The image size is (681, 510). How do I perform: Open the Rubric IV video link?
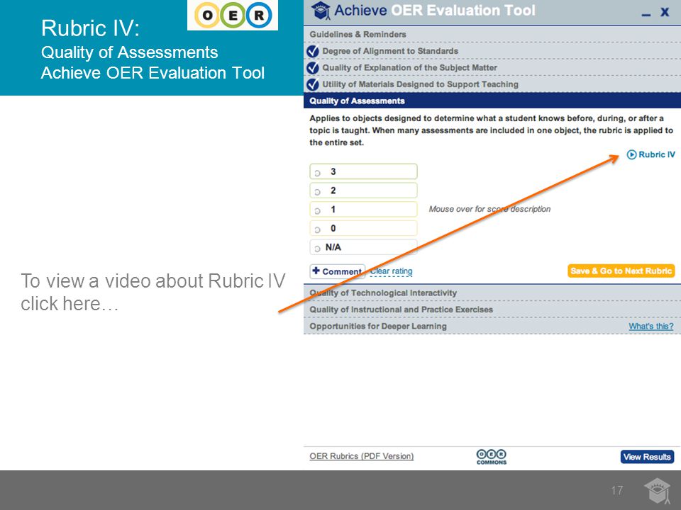point(651,155)
